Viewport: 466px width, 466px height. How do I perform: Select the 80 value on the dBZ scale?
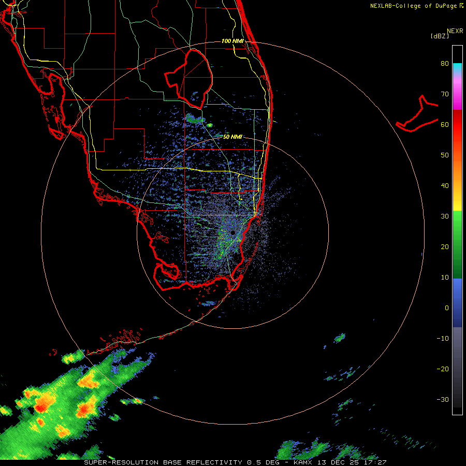[x=445, y=64]
